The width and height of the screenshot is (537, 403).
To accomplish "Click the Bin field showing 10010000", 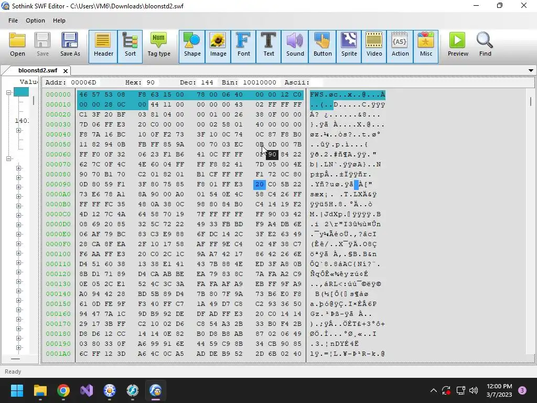I will (259, 82).
